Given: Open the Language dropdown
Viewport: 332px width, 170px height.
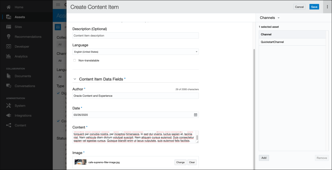Looking at the screenshot, I should tap(135, 52).
